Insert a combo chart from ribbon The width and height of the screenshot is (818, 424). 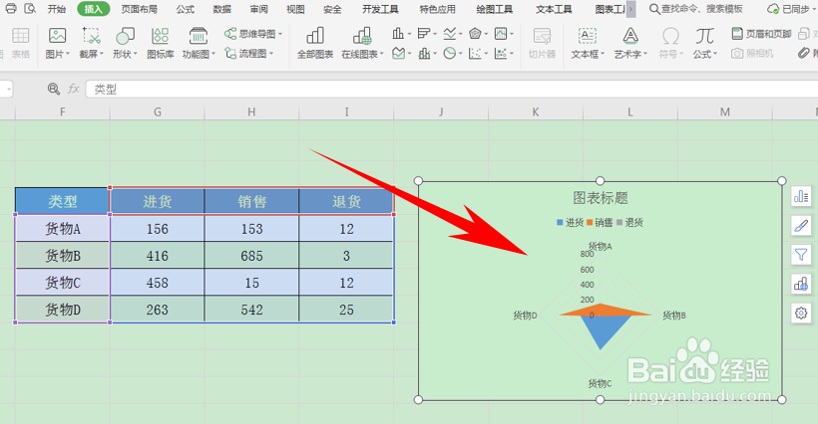(426, 53)
